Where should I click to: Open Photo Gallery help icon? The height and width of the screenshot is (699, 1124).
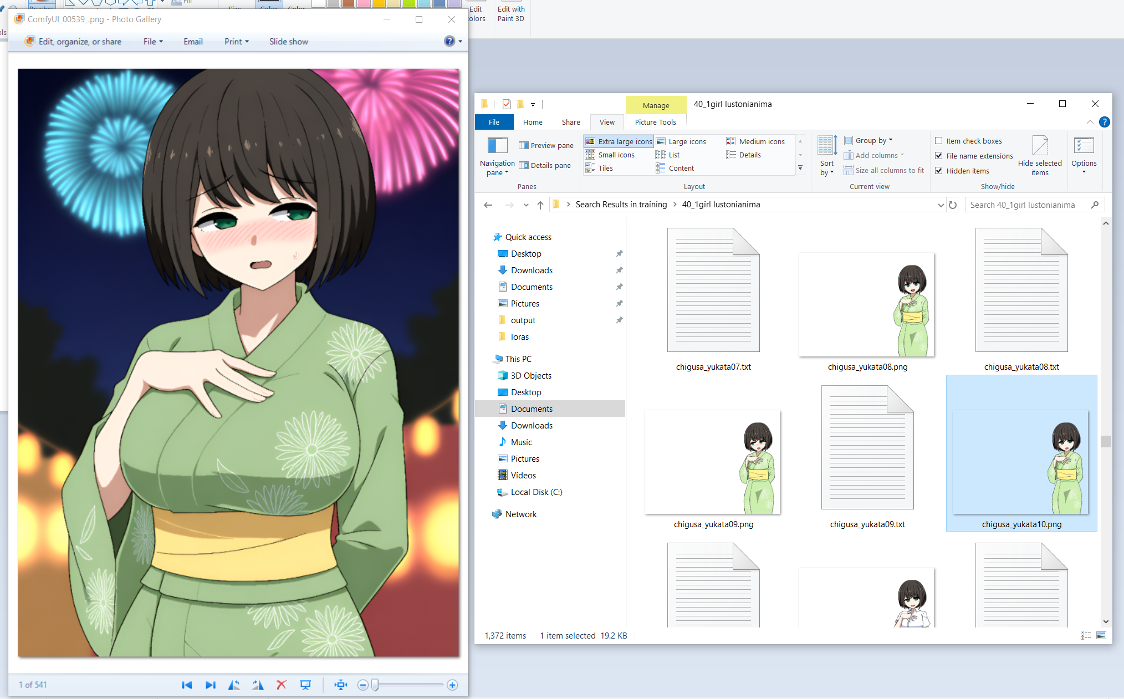[x=449, y=41]
